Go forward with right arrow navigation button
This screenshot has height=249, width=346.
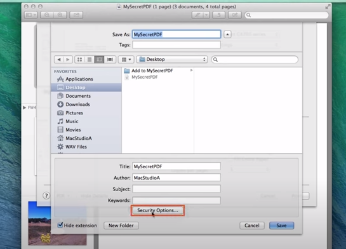(x=68, y=59)
